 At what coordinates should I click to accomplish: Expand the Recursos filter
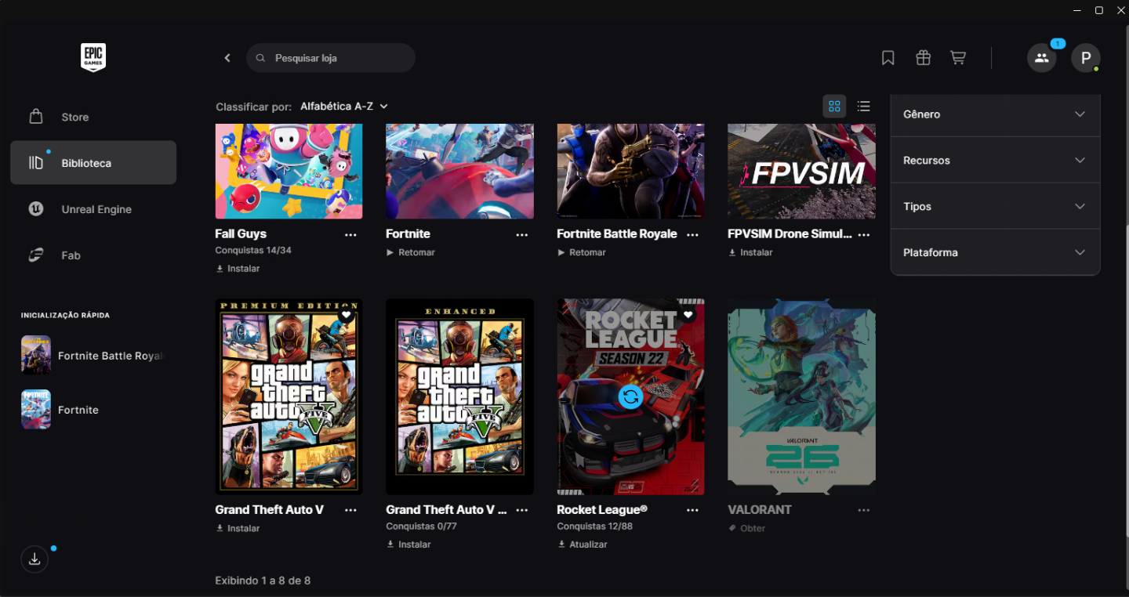(995, 161)
